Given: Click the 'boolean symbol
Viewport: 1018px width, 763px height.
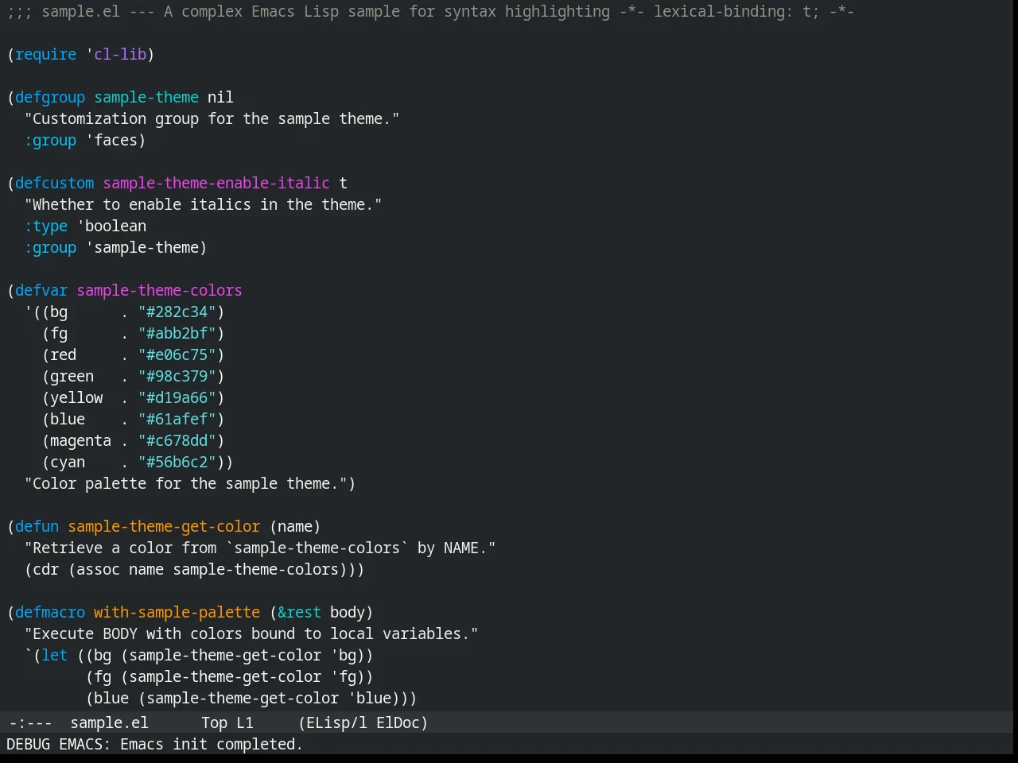Looking at the screenshot, I should [x=111, y=226].
